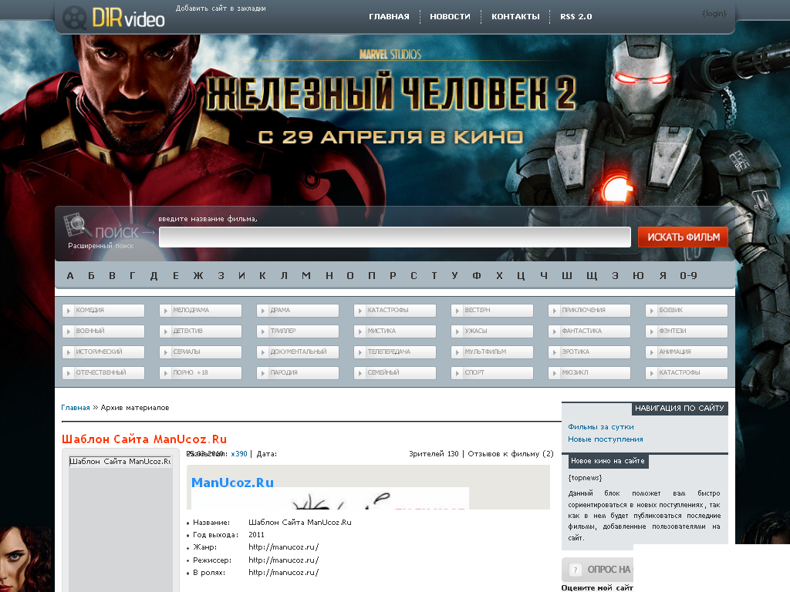Open RSS 2.0 feed link
This screenshot has height=592, width=790.
coord(576,17)
